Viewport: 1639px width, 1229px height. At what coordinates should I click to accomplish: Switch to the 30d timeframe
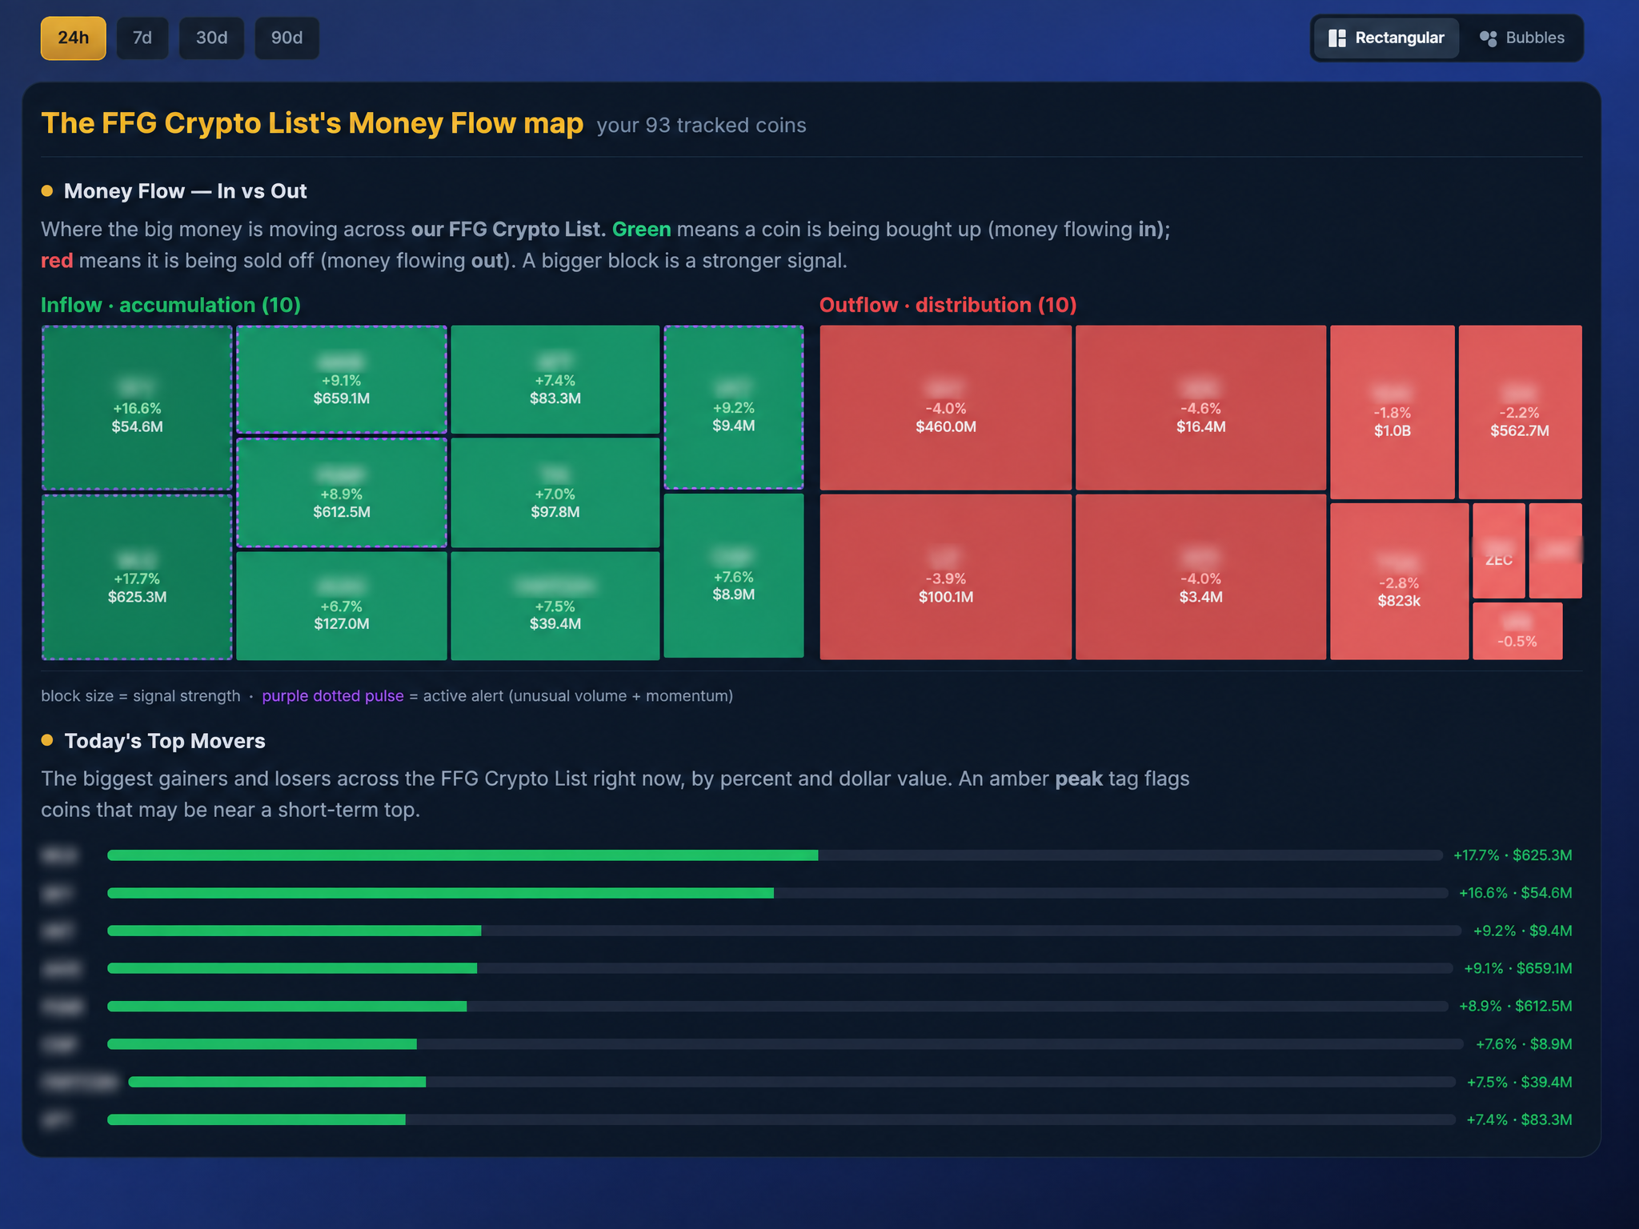point(212,38)
